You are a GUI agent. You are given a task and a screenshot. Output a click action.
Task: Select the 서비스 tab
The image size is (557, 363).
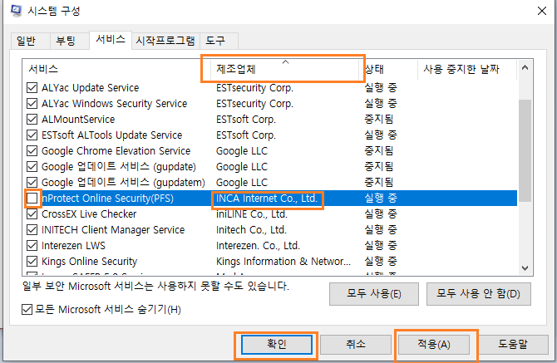(111, 39)
